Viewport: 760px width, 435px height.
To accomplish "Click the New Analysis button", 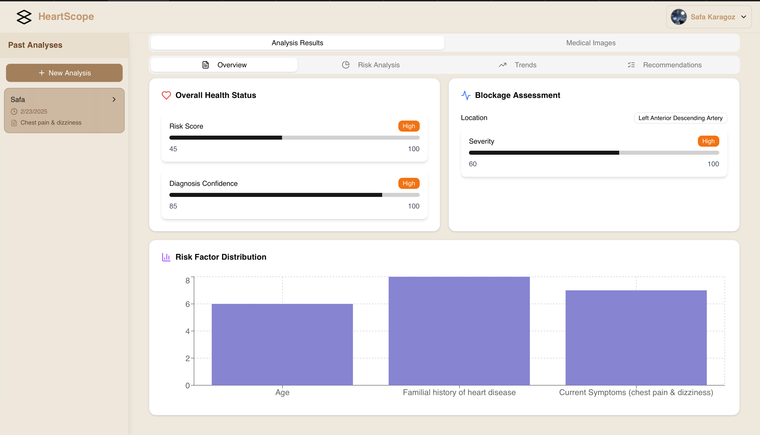I will point(64,73).
